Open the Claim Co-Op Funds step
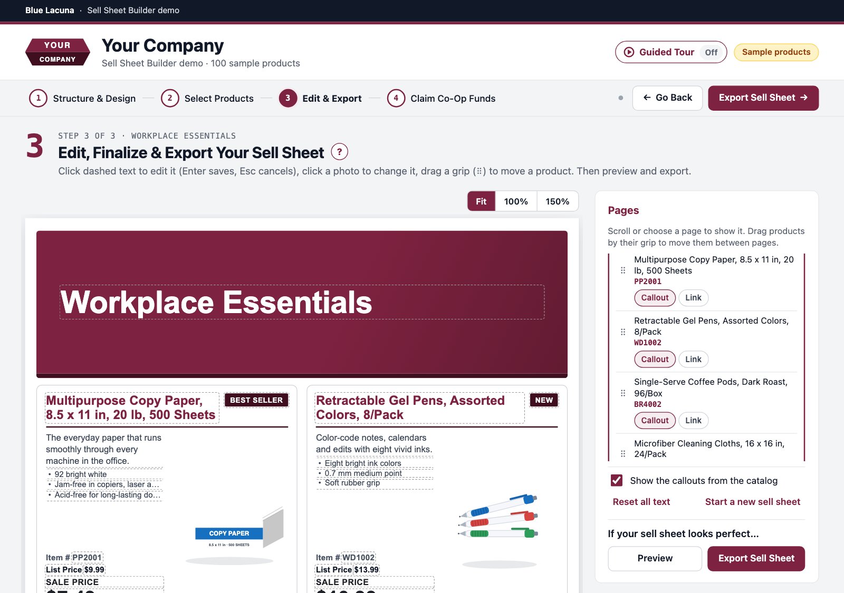Viewport: 844px width, 593px height. click(x=442, y=99)
